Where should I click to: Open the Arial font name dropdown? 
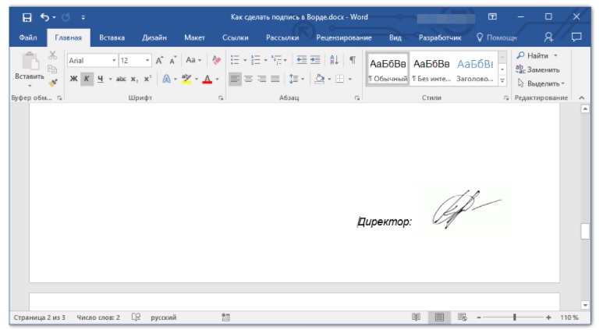point(114,60)
